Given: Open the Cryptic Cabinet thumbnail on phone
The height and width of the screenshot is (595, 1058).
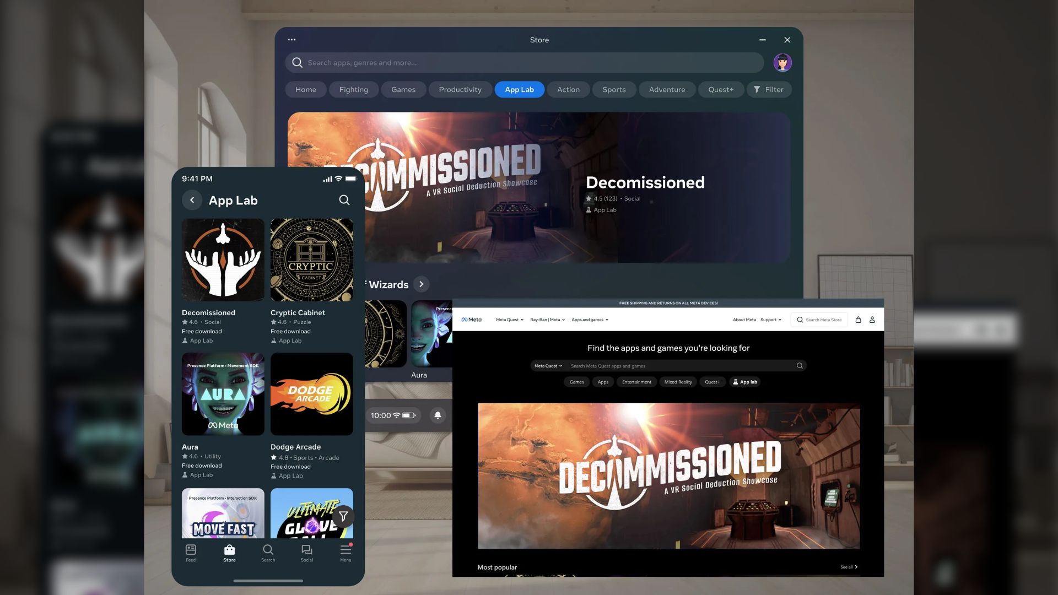Looking at the screenshot, I should [312, 260].
